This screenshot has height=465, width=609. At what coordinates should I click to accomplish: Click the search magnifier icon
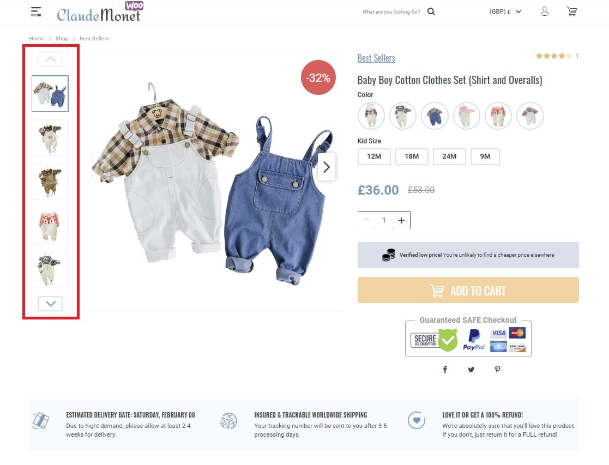[431, 11]
